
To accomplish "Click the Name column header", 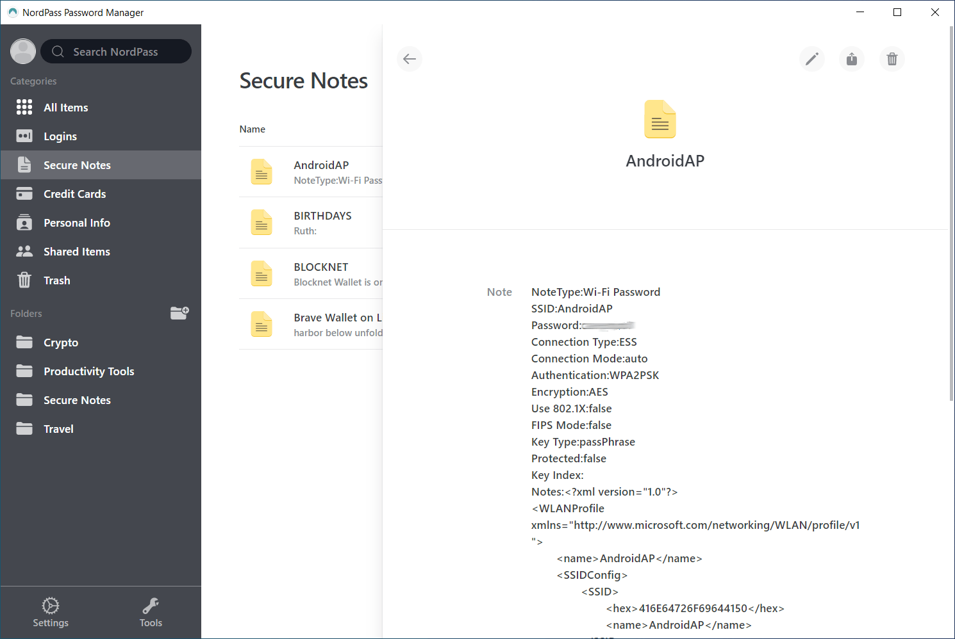I will 253,129.
